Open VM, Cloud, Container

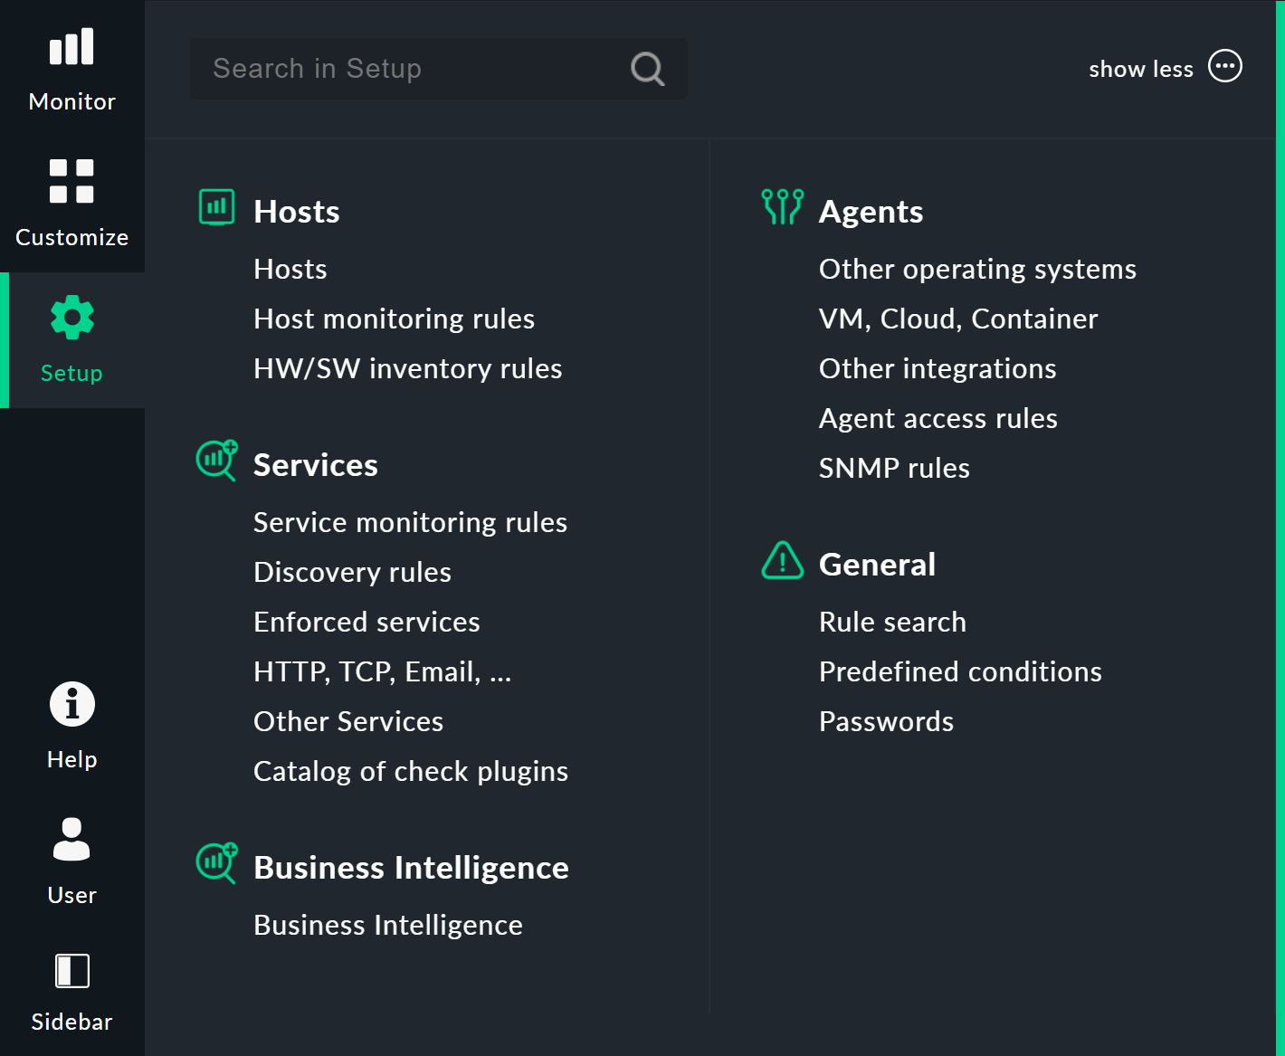pyautogui.click(x=959, y=319)
